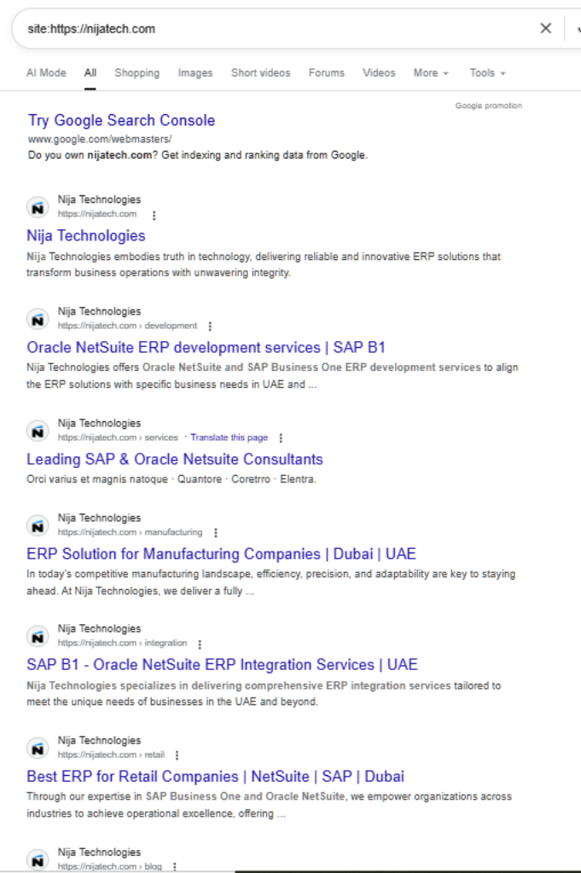Switch to the Shopping tab
Screen dimensions: 581x873
click(x=137, y=73)
